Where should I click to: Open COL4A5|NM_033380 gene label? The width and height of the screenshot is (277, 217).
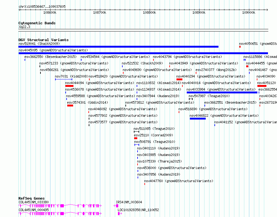[34, 202]
